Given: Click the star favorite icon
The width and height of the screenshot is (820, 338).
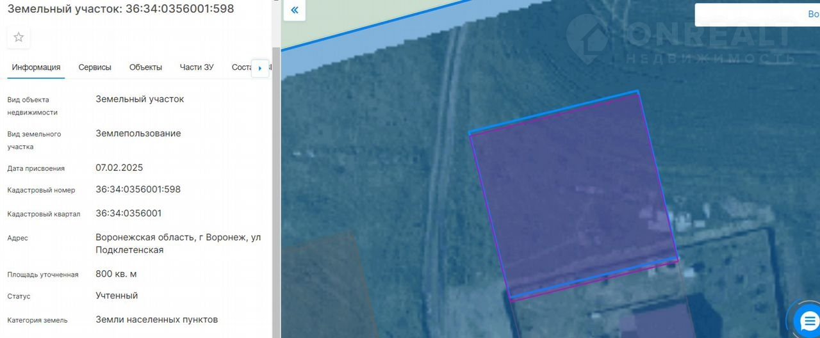Looking at the screenshot, I should tap(19, 37).
